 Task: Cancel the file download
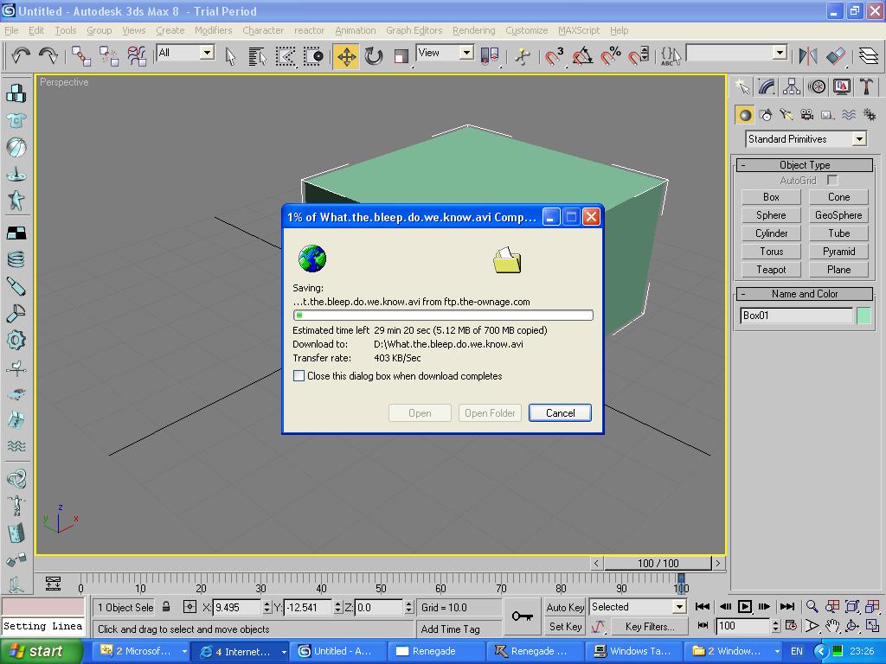(560, 413)
